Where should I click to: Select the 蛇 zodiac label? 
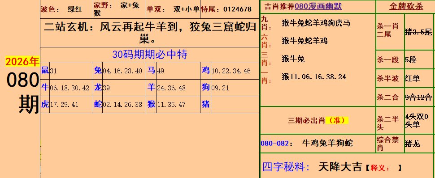(x=98, y=104)
